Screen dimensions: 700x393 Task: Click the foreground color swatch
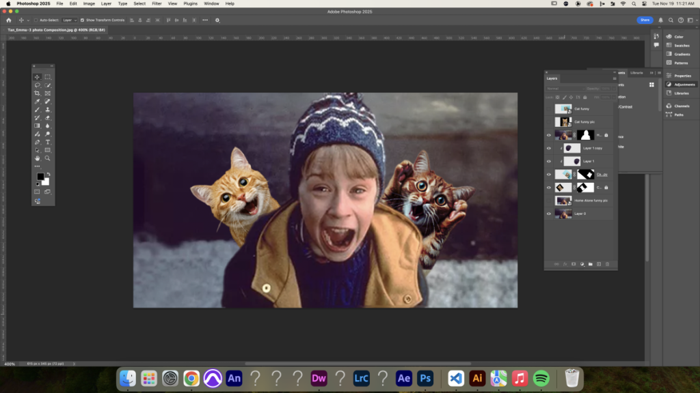click(x=40, y=177)
